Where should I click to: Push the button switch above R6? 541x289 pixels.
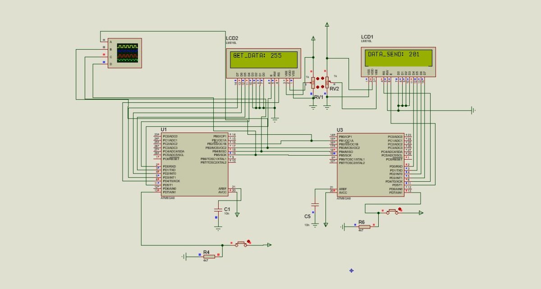pyautogui.click(x=392, y=211)
